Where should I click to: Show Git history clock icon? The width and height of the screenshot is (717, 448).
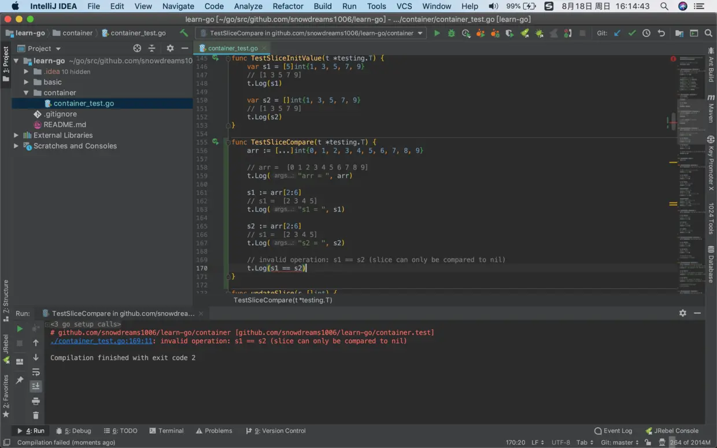[646, 34]
